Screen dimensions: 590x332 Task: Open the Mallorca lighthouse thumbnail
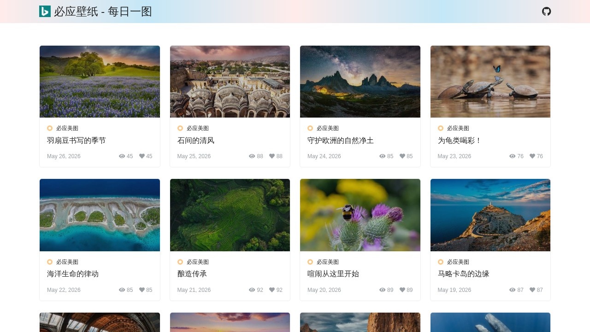(x=490, y=215)
